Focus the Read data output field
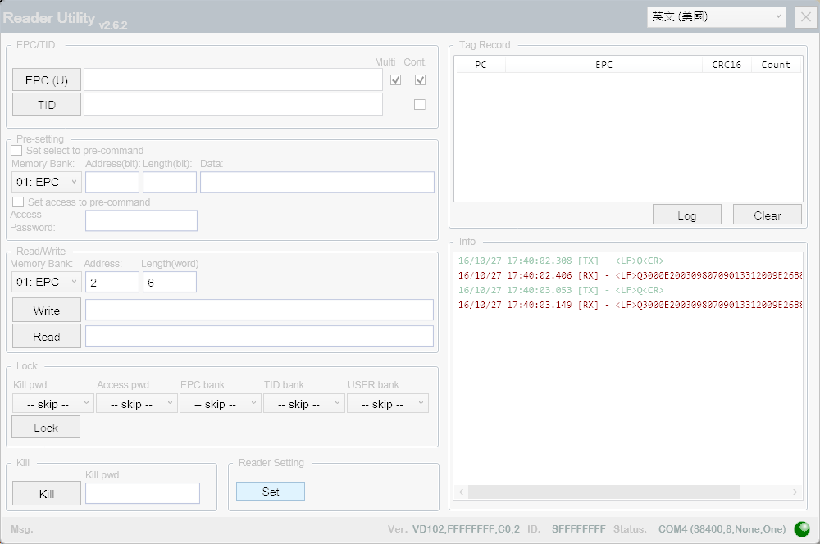 tap(259, 336)
